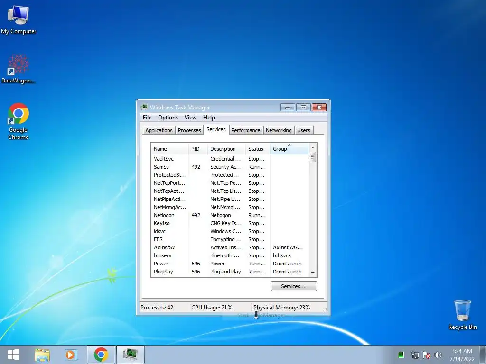Select the SamSs service row

tap(230, 167)
